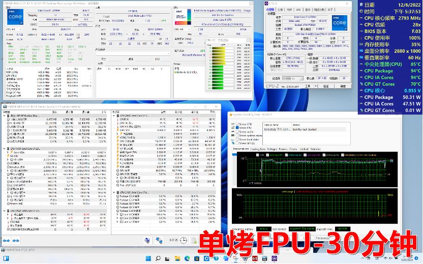423x264 pixels.
Task: Click the Intel Iris Xe logo in HWiNFO
Action: (x=183, y=17)
